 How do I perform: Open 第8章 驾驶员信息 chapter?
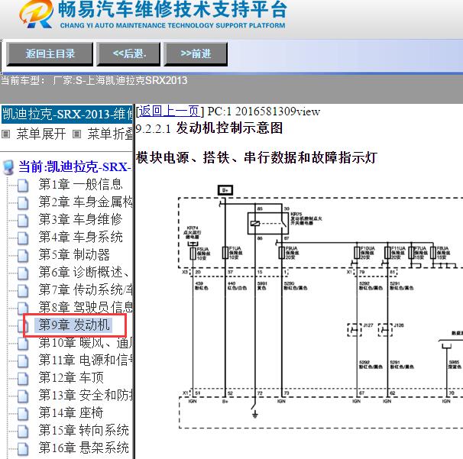point(86,307)
